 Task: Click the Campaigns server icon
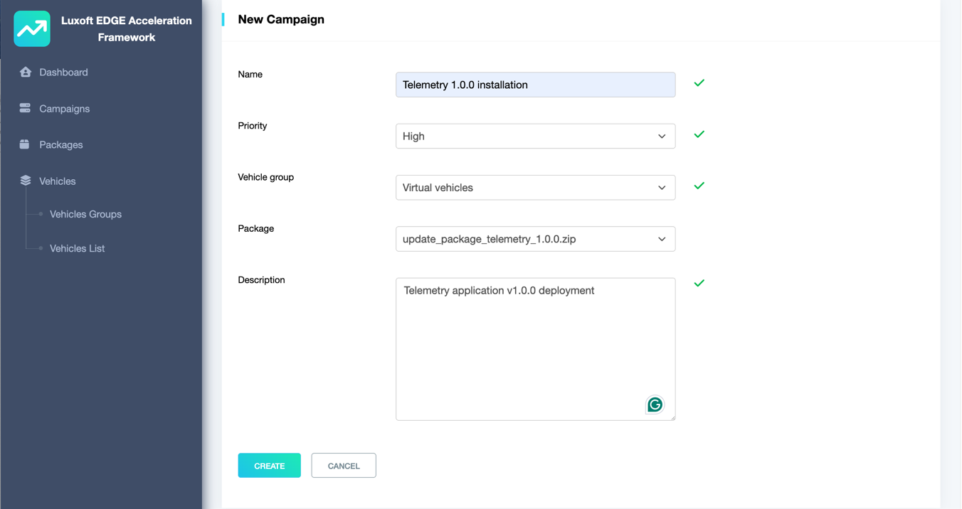coord(26,108)
